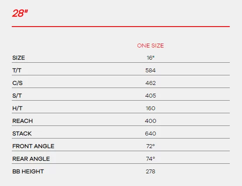Select the 640 stack value
The height and width of the screenshot is (186, 242).
150,134
